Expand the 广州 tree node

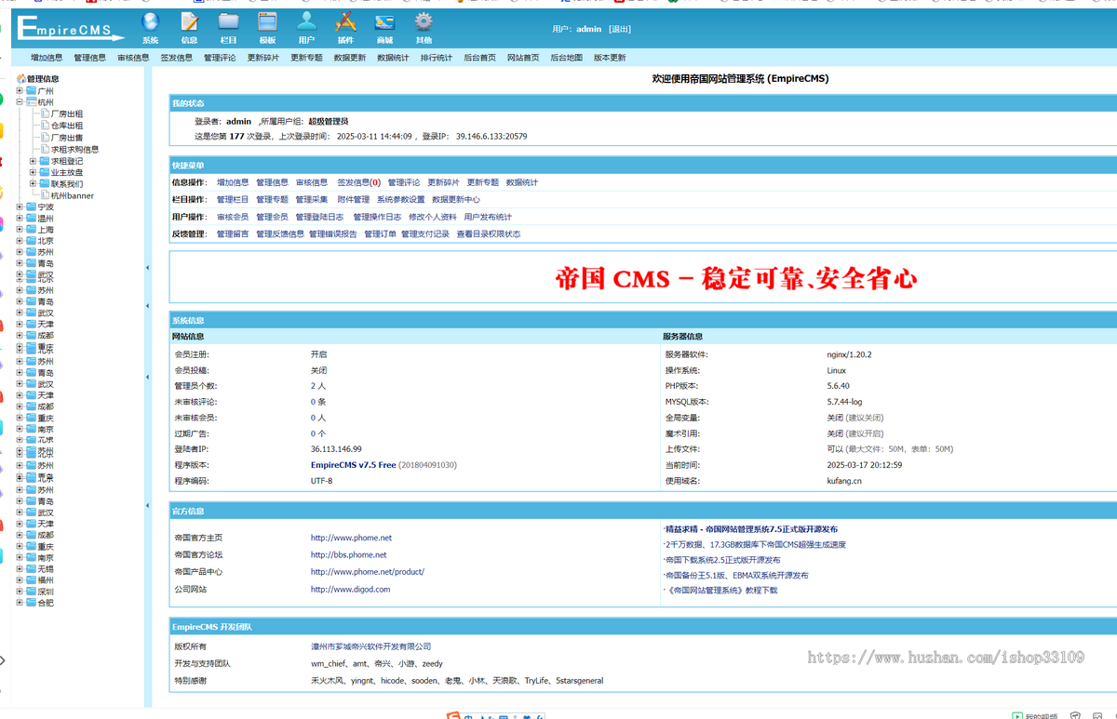click(20, 91)
